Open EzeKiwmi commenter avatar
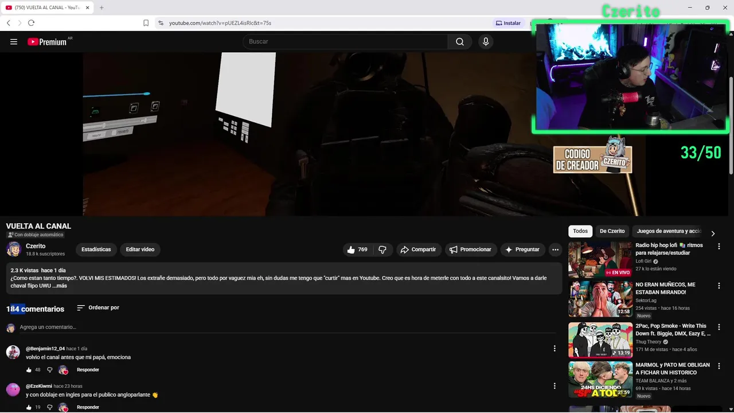The height and width of the screenshot is (413, 734). pos(13,390)
